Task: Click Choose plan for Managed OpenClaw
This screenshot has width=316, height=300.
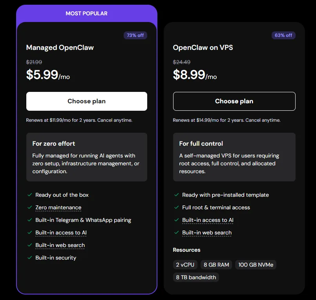Action: tap(86, 101)
